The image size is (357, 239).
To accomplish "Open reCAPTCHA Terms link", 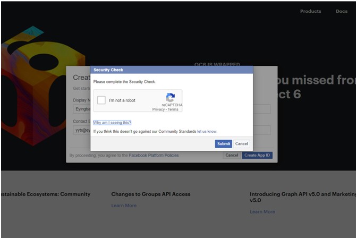I will point(173,109).
